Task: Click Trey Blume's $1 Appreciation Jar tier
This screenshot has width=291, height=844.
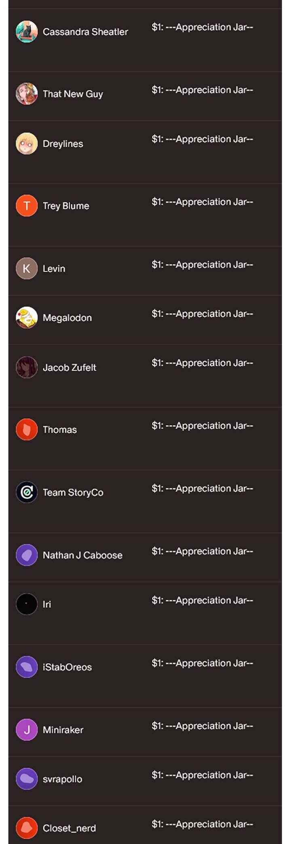Action: point(202,202)
